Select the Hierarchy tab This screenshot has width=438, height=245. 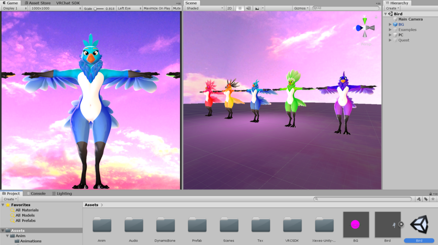(x=397, y=3)
